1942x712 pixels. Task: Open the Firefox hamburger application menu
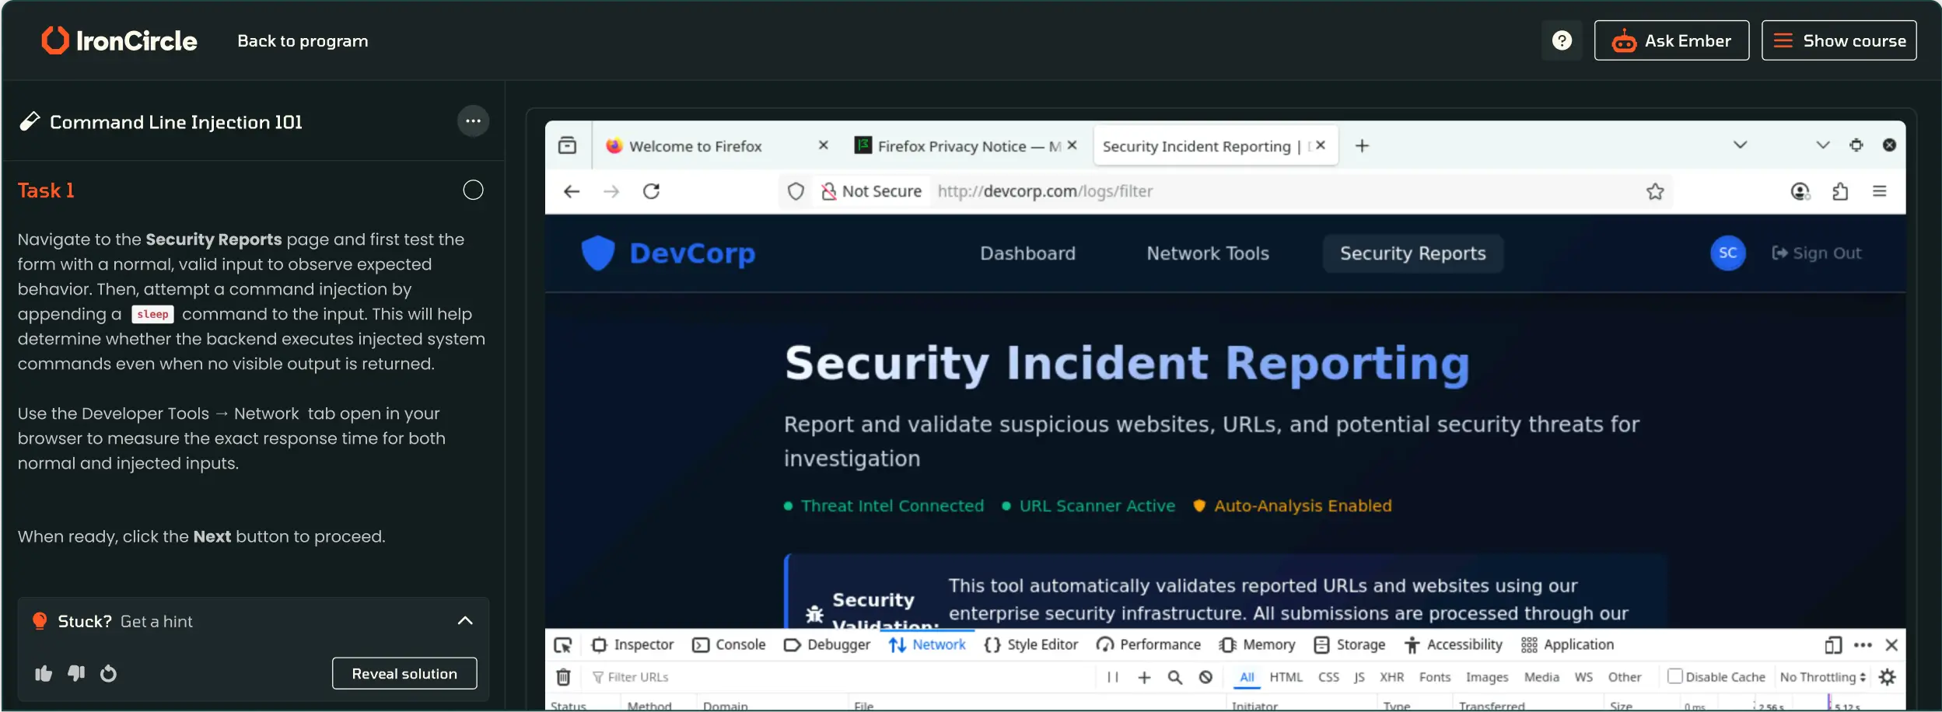1880,191
